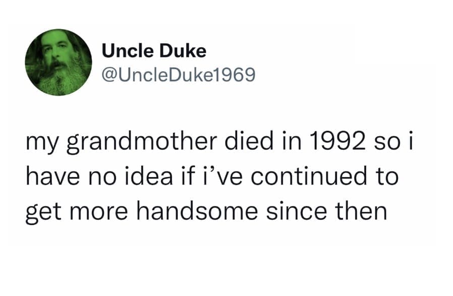Click the year "1992" in the tweet
Viewport: 453px width, 296px height.
(x=336, y=145)
